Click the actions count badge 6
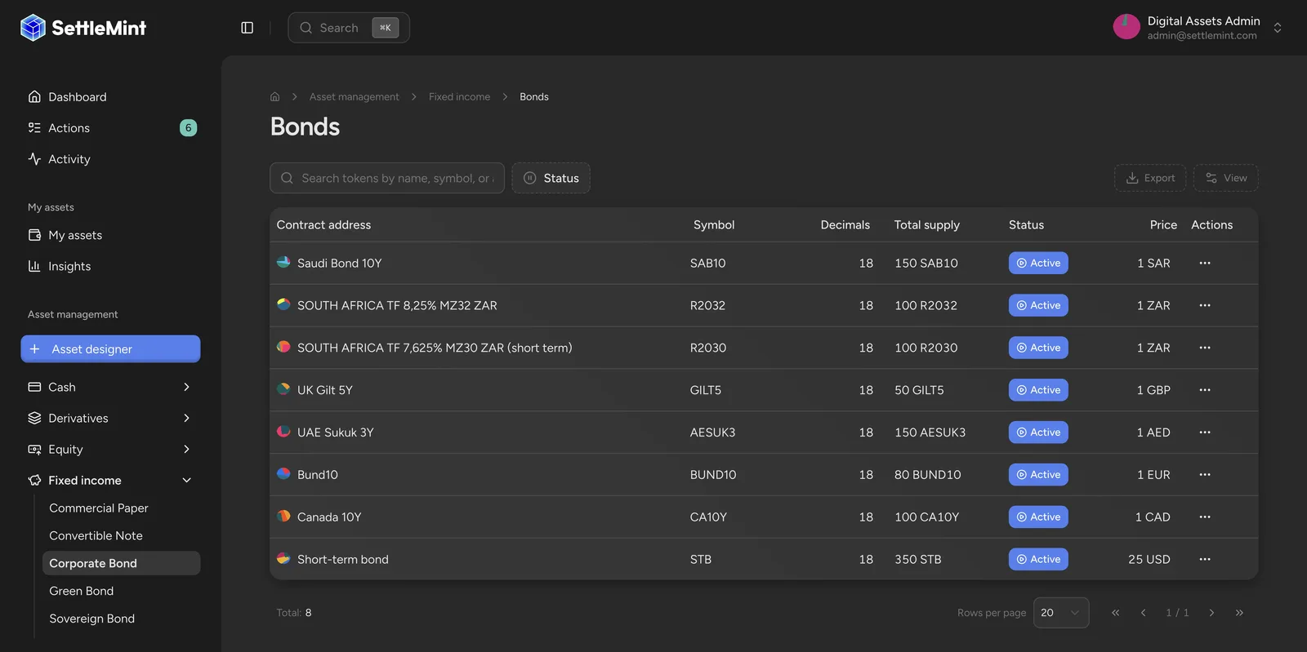This screenshot has width=1307, height=652. pyautogui.click(x=188, y=127)
